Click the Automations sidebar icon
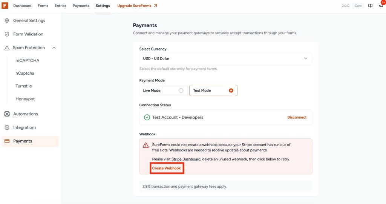386x204 pixels. click(7, 114)
